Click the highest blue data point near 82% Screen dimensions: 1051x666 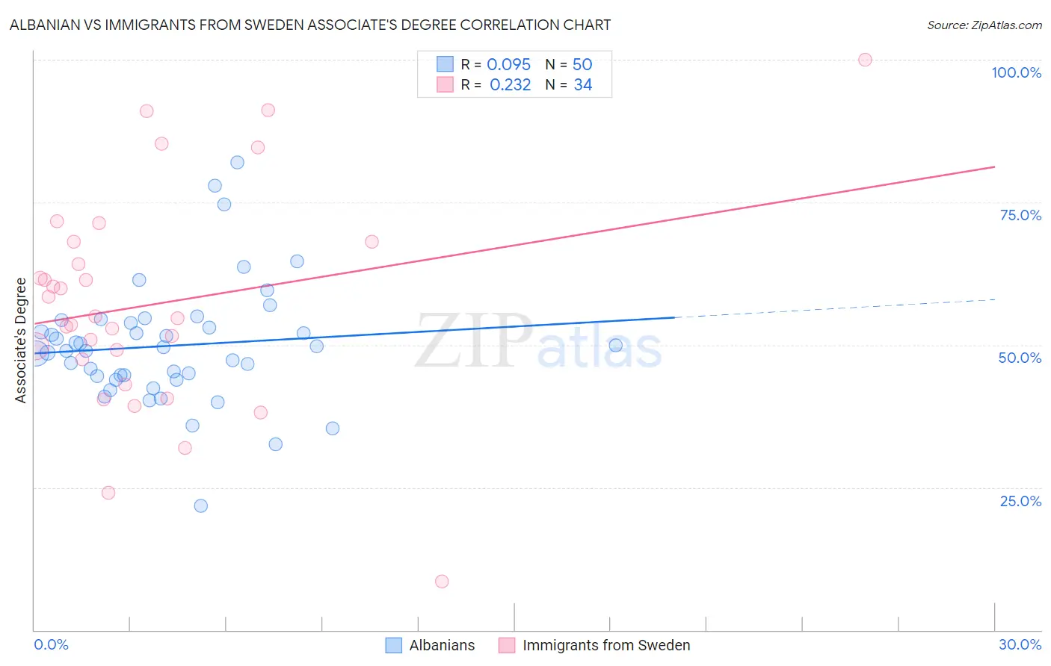[x=237, y=162]
